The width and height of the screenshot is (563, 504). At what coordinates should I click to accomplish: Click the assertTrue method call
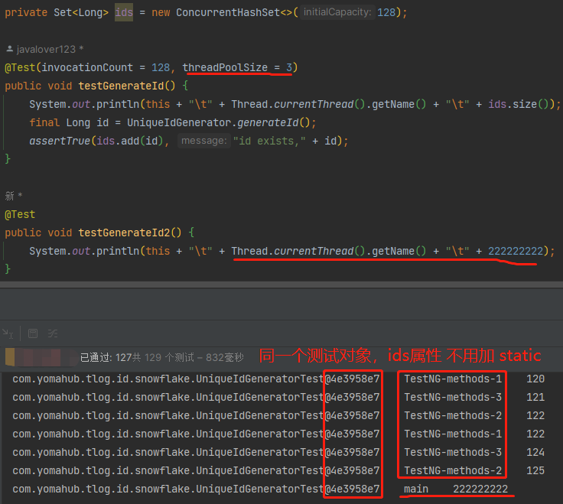[57, 141]
